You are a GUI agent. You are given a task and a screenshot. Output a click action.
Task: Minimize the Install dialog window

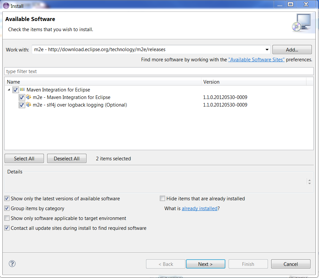click(x=280, y=4)
